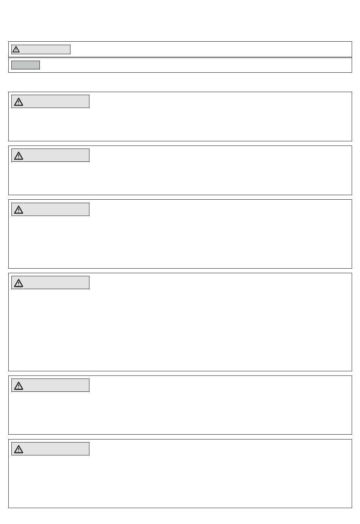Click the warning triangle in the first large warning box
Viewport: 360px width, 524px height.
pos(19,102)
